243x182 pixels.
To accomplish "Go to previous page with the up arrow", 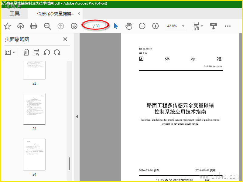I will (61, 26).
